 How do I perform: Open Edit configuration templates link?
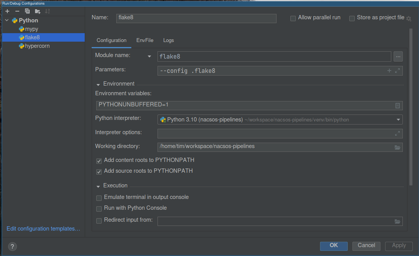tap(43, 229)
